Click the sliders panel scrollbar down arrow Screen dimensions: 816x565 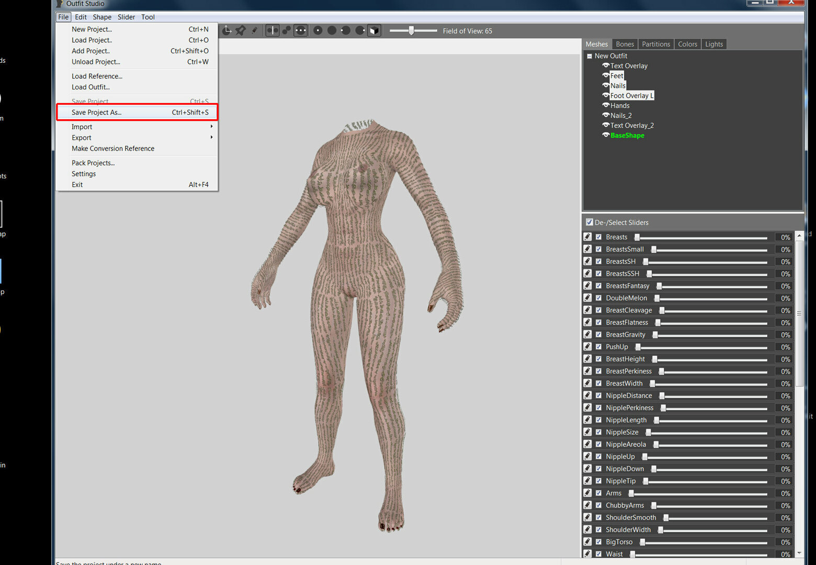click(799, 553)
